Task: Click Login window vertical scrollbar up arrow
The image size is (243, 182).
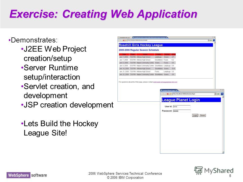Action: (x=223, y=97)
